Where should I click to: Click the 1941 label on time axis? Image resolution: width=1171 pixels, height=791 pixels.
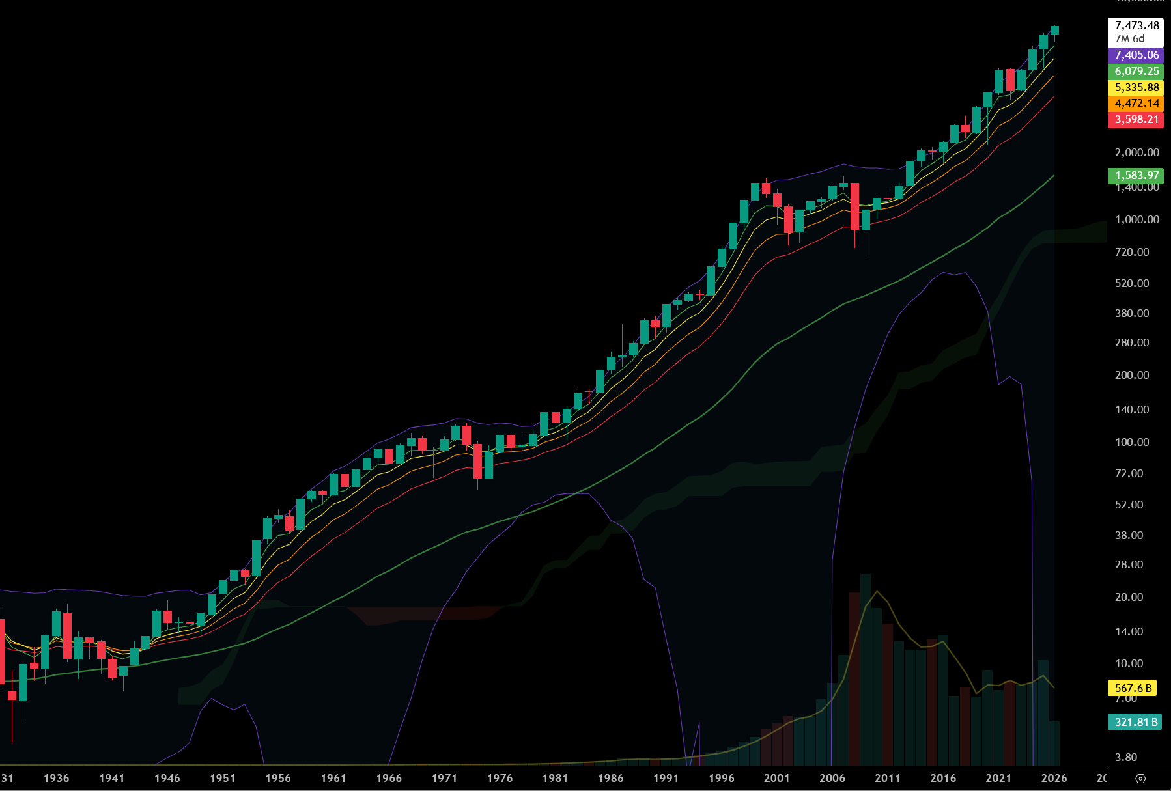(x=112, y=778)
